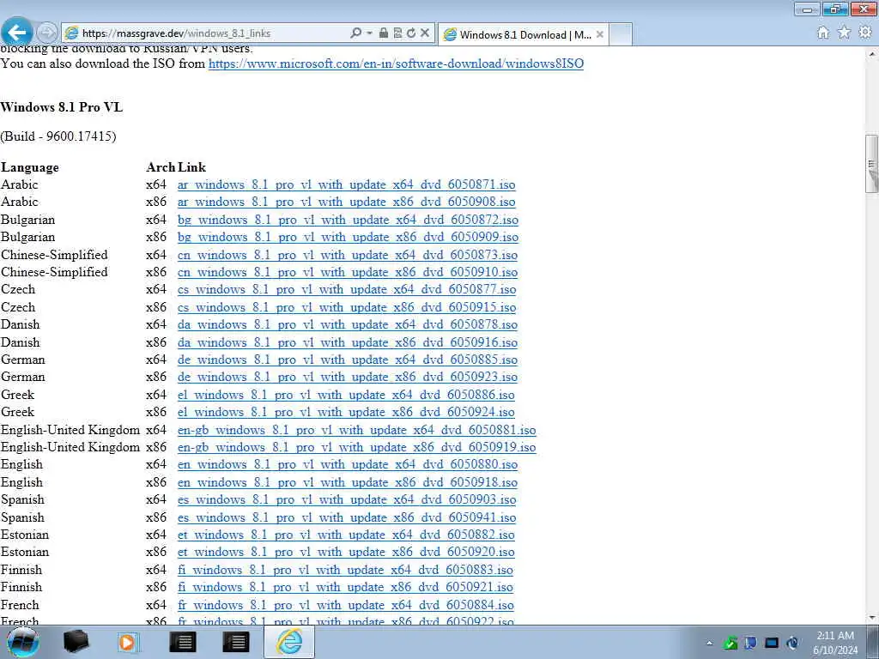879x659 pixels.
Task: Download Finnish x64 ISO link 6050883
Action: tap(345, 570)
